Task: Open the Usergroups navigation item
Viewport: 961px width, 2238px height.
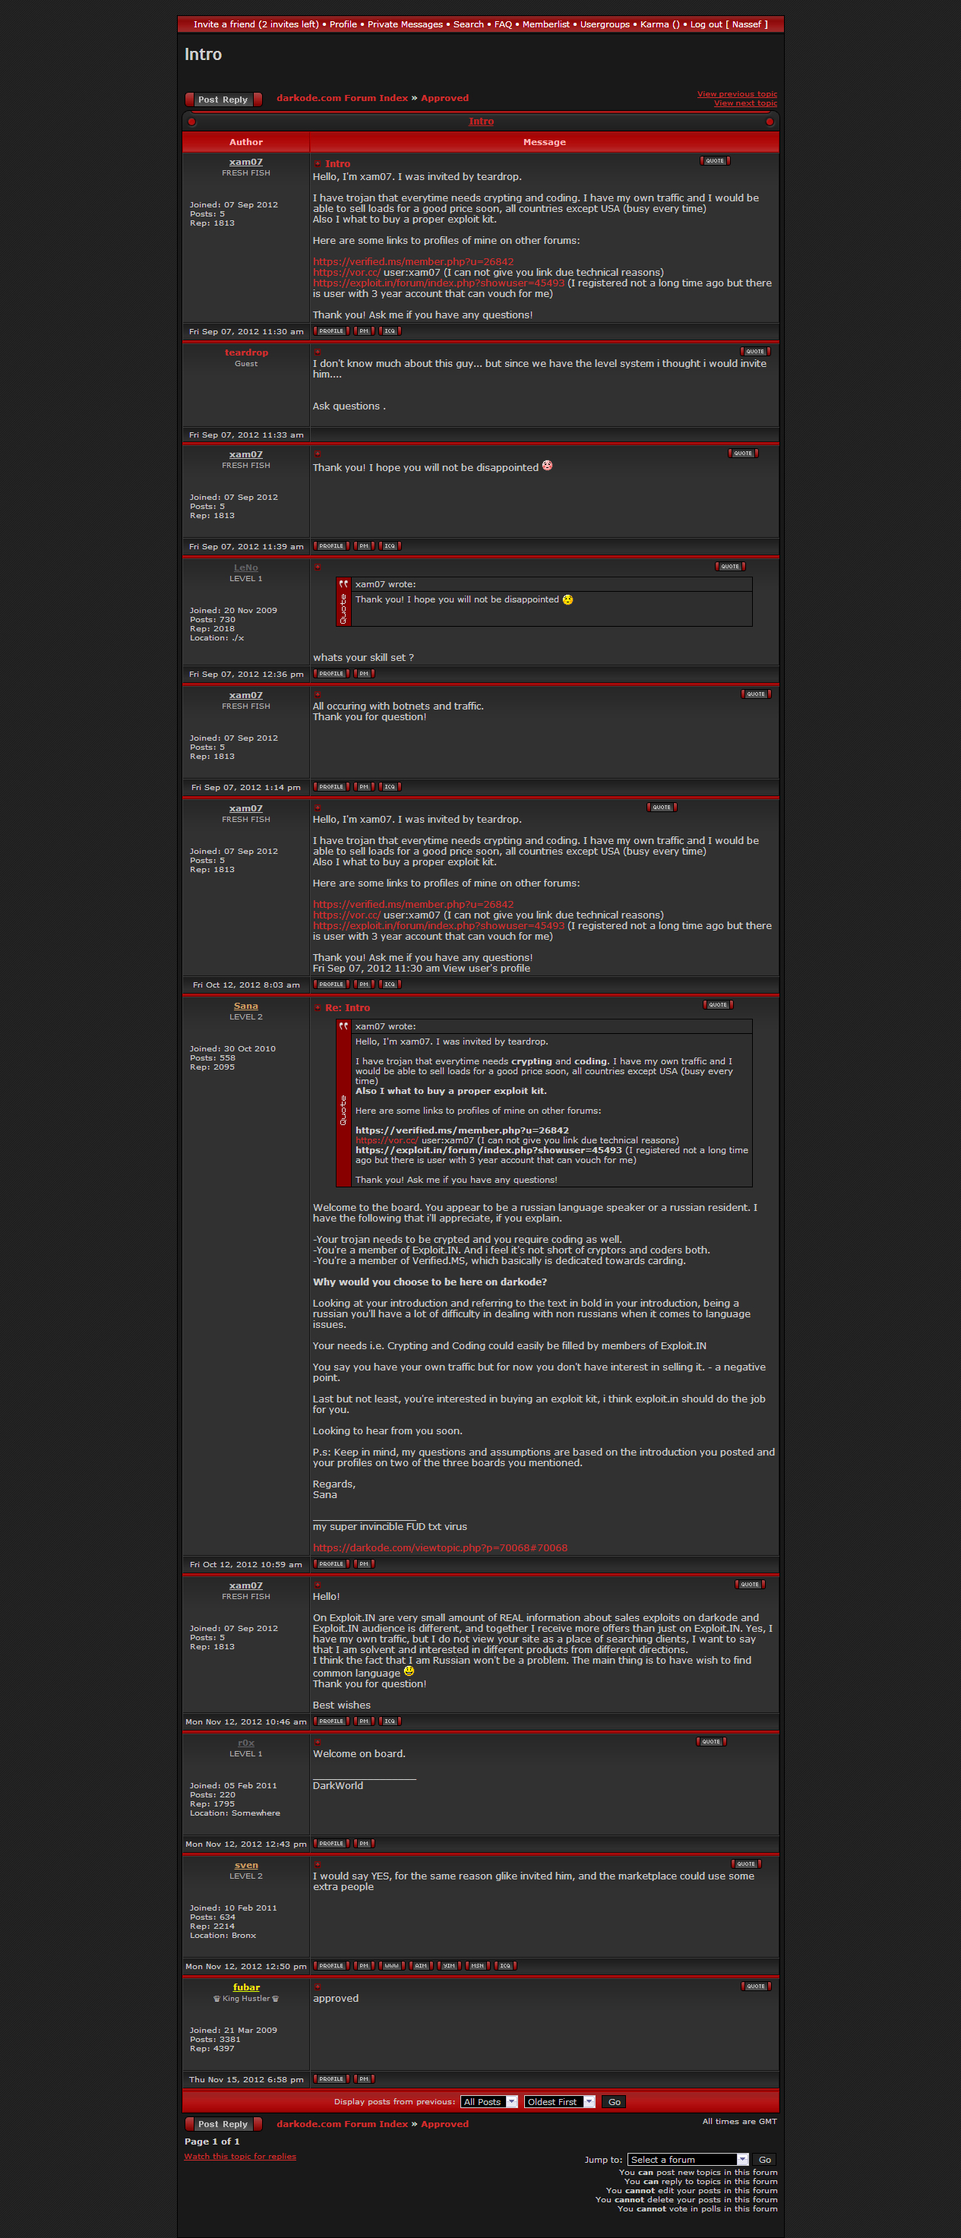Action: click(x=605, y=24)
